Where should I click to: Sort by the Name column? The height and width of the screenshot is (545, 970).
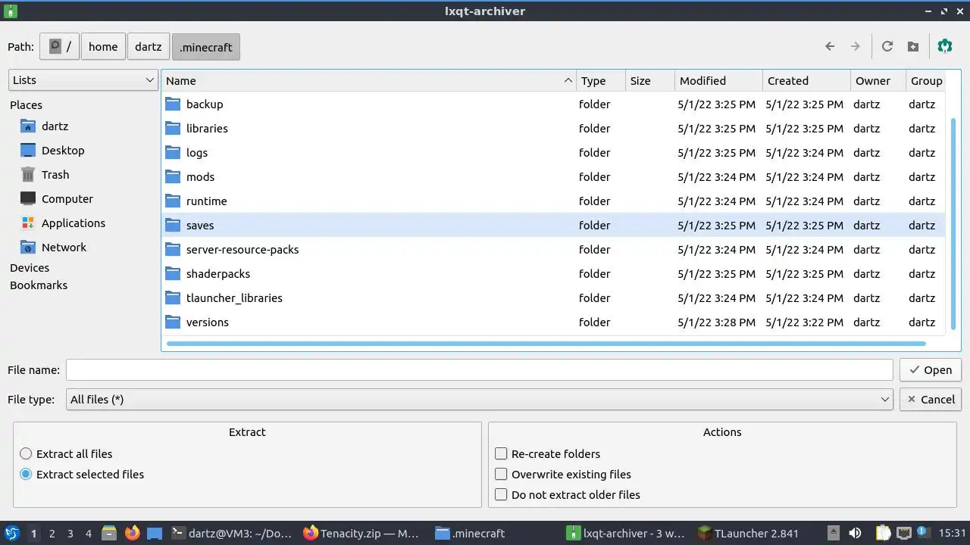[x=369, y=81]
